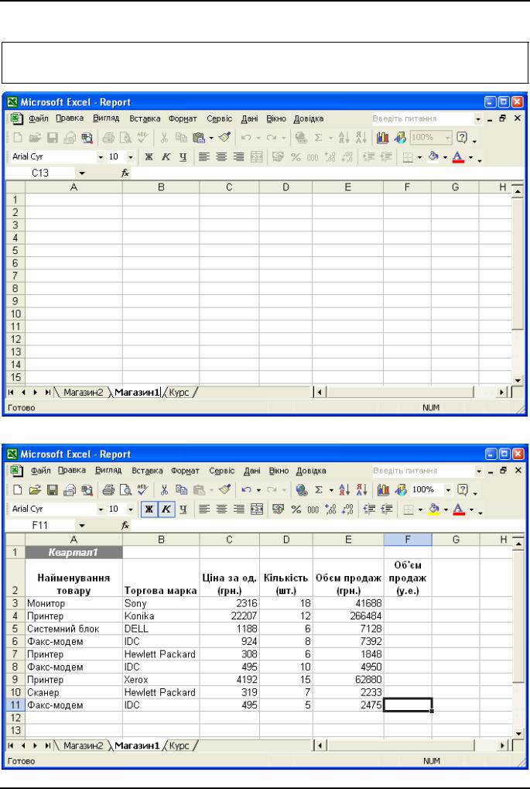
Task: Select Format Painter brush in data-sheet window
Action: [225, 489]
